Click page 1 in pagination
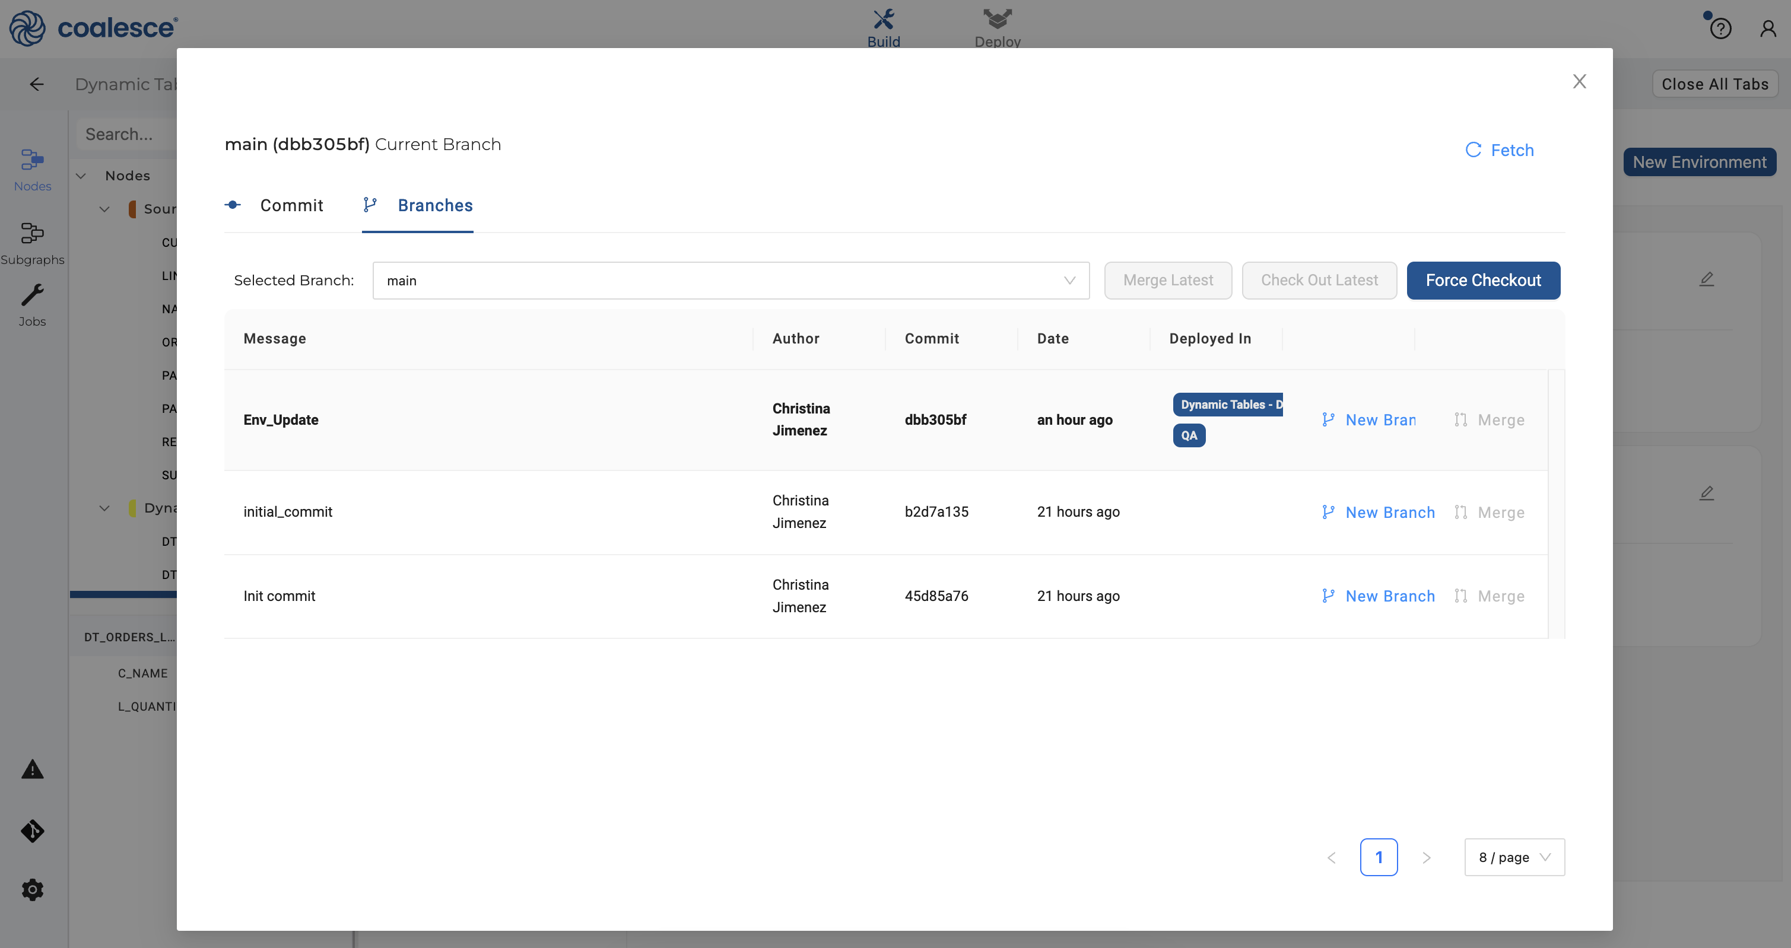 [x=1378, y=857]
